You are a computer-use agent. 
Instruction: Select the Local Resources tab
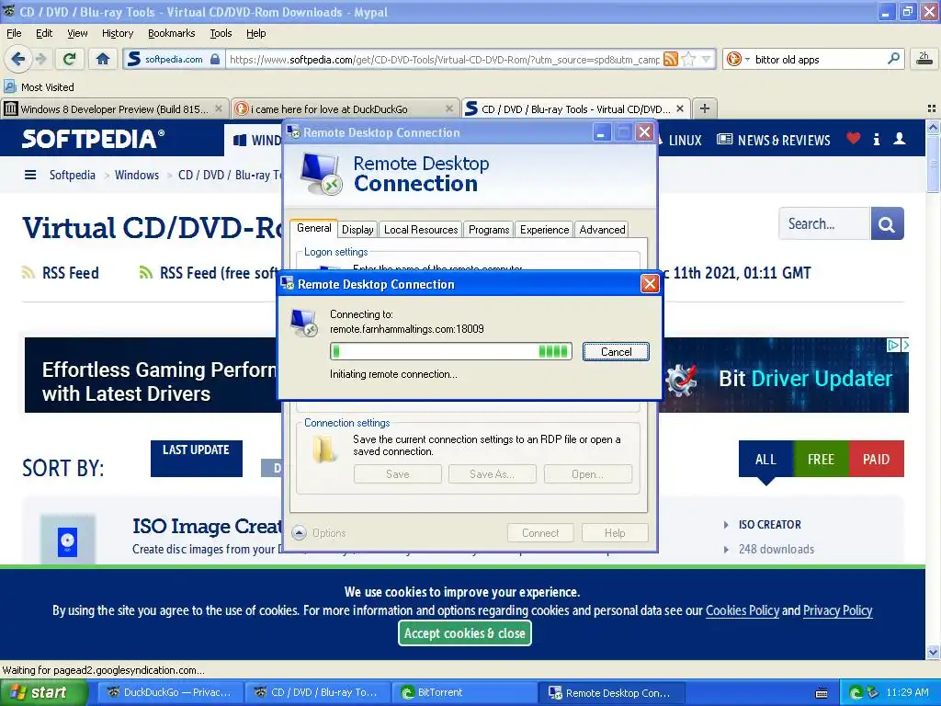(x=421, y=229)
